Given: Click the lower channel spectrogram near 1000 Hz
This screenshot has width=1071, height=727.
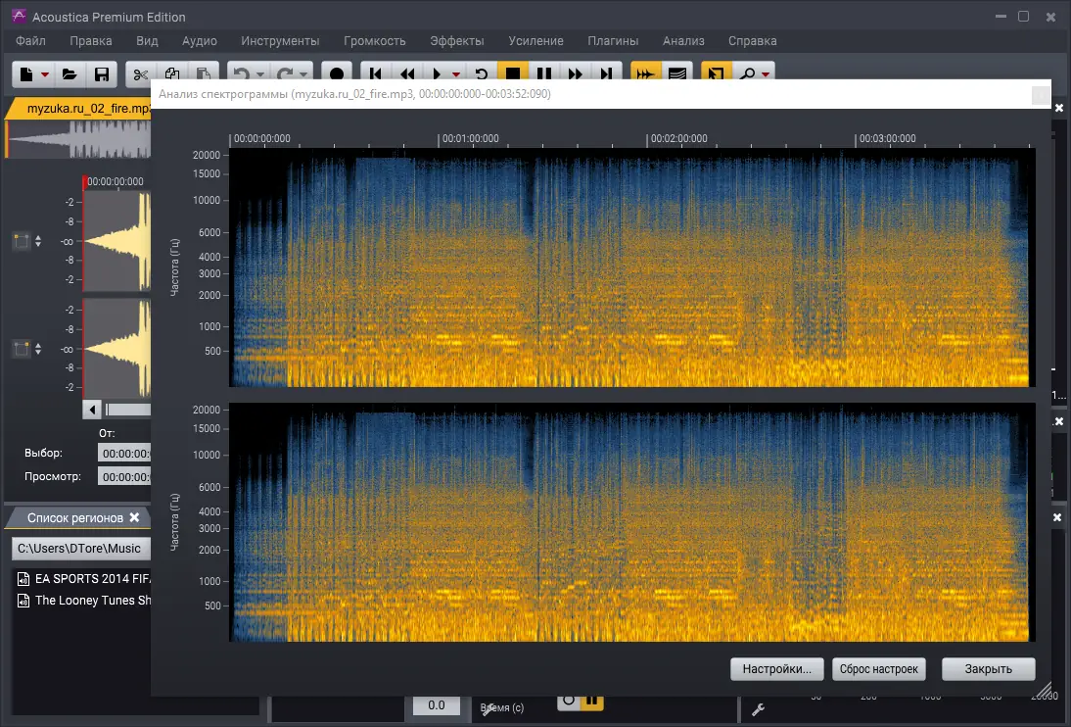Looking at the screenshot, I should tap(631, 581).
